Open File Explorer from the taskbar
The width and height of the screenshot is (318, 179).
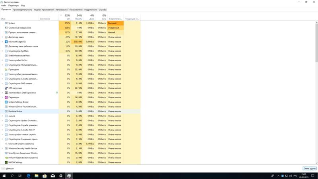tap(37, 176)
